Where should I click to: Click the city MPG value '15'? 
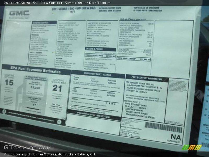9,82
